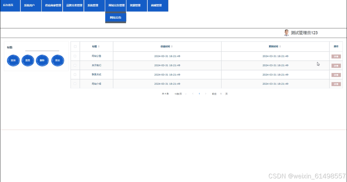Open the 商城管理 menu

pyautogui.click(x=158, y=5)
